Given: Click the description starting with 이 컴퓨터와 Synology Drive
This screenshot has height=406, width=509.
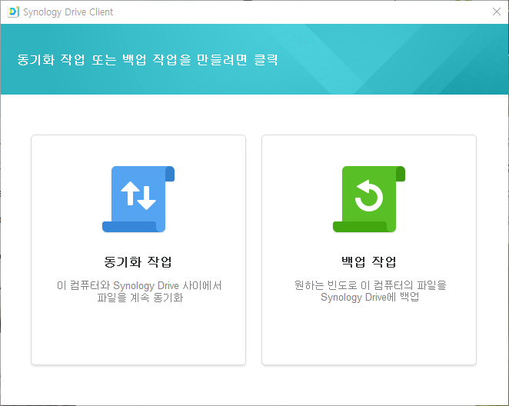Looking at the screenshot, I should [139, 291].
